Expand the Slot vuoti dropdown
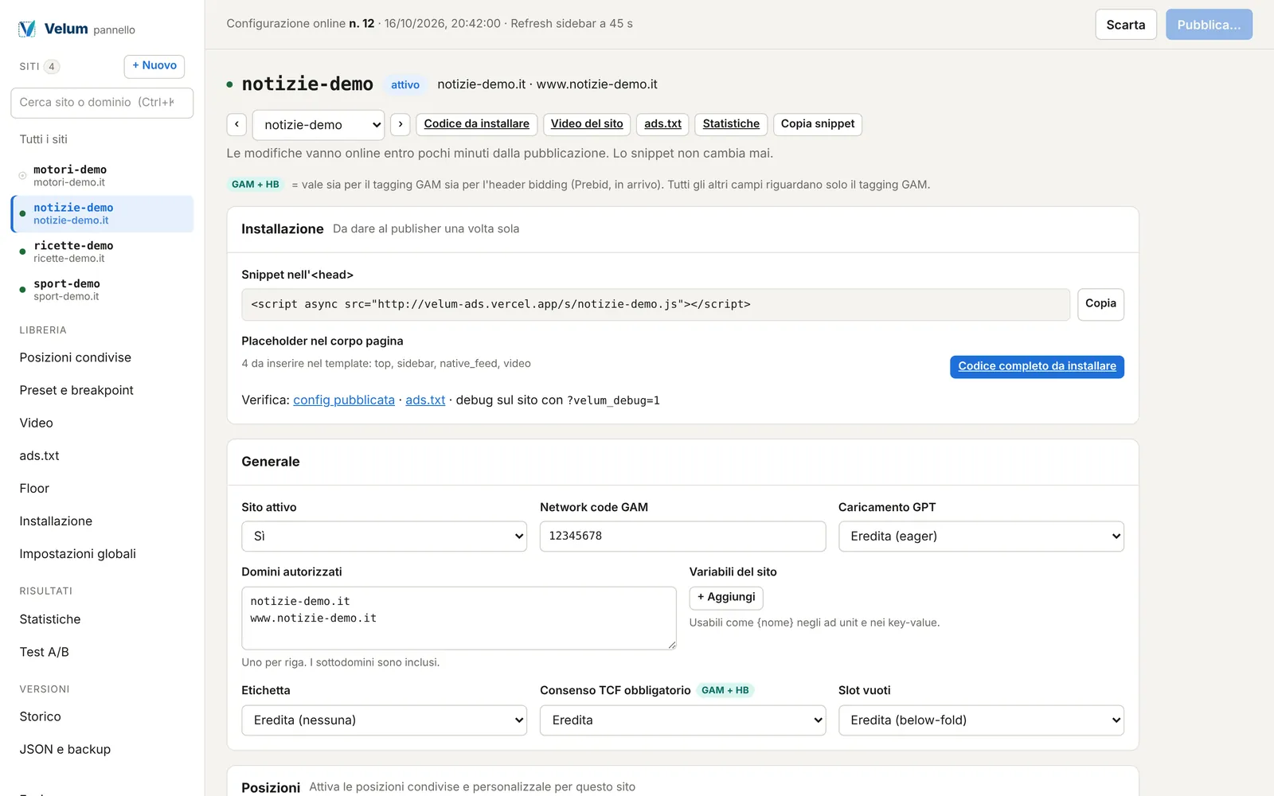The image size is (1274, 796). [x=981, y=720]
